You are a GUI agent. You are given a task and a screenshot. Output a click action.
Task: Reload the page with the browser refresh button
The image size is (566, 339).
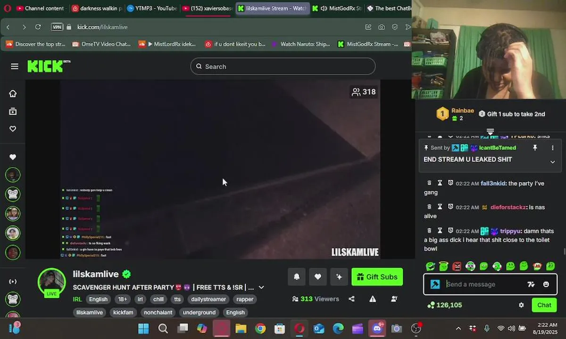(x=38, y=27)
